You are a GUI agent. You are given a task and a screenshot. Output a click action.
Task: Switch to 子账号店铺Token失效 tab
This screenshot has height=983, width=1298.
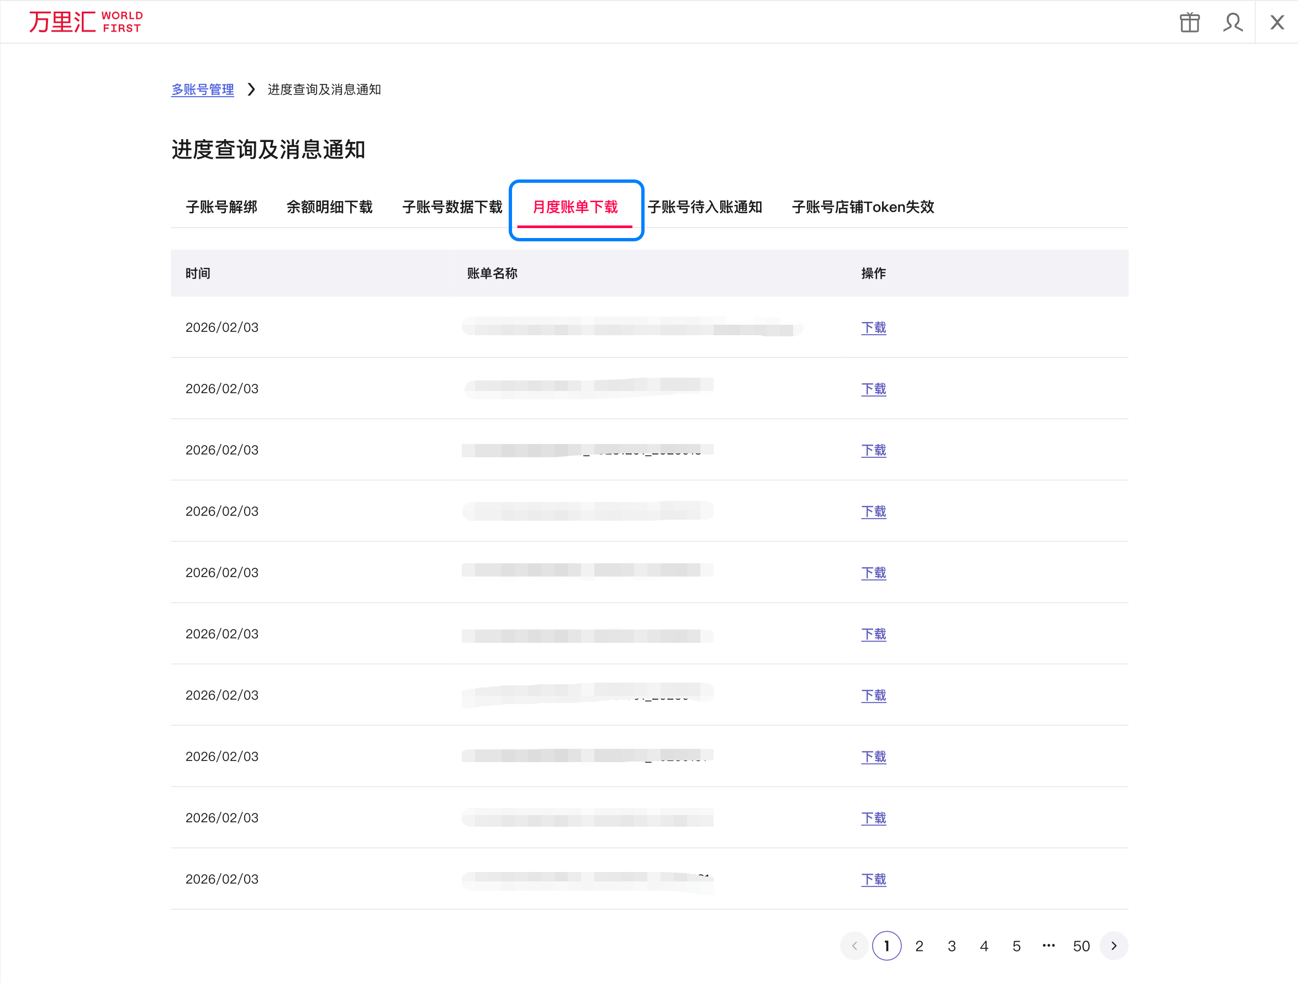[863, 207]
